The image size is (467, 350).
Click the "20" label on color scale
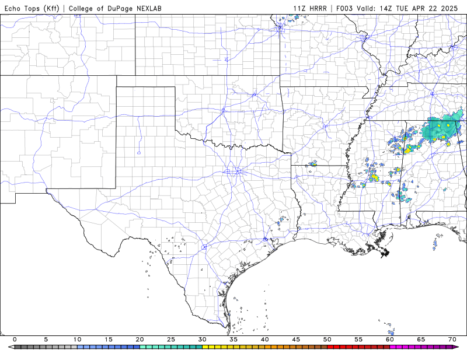[x=140, y=339]
